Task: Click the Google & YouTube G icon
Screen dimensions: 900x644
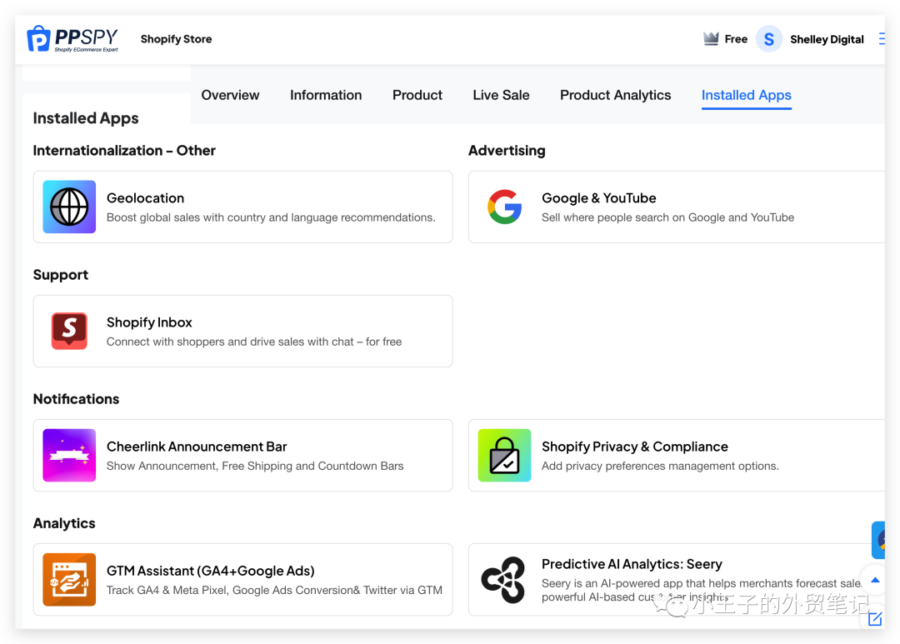Action: point(504,207)
